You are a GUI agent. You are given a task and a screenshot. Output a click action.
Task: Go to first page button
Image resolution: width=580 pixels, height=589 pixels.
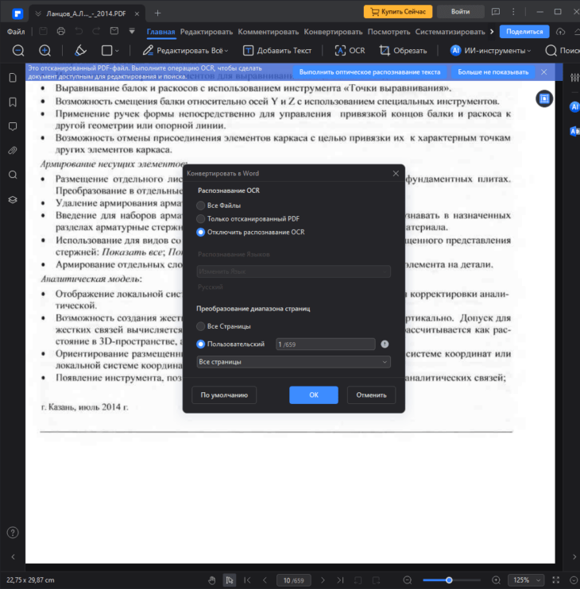247,580
